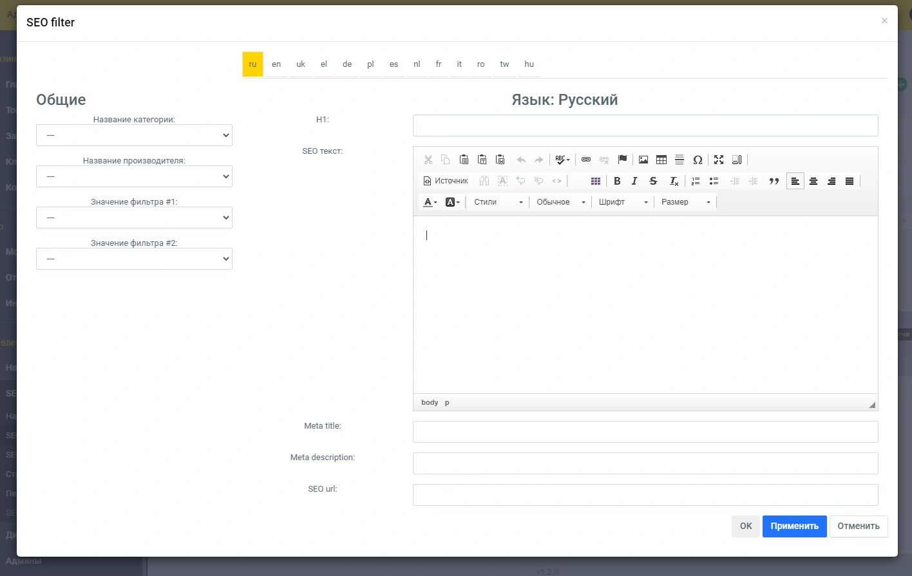Screen dimensions: 912x576
Task: Open the Стили styles dropdown
Action: (x=498, y=202)
